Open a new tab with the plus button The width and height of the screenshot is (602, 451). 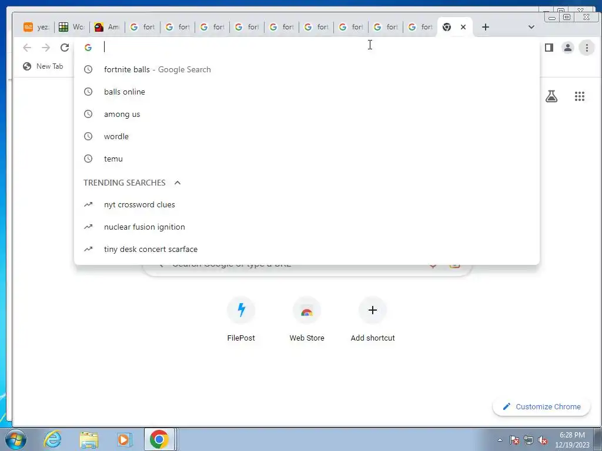[485, 27]
